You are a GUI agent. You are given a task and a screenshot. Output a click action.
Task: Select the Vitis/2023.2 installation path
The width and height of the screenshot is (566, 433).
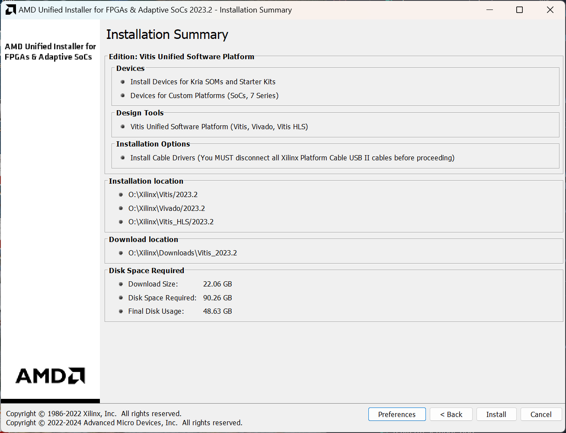(163, 194)
